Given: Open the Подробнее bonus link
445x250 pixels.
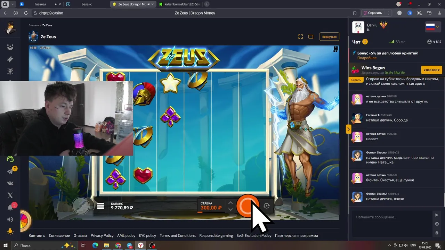Looking at the screenshot, I should coord(367,58).
